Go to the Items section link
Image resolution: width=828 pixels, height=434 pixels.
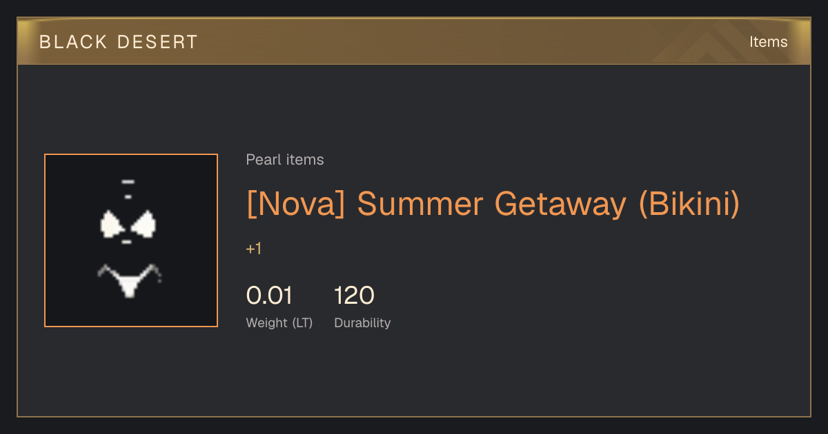click(768, 42)
